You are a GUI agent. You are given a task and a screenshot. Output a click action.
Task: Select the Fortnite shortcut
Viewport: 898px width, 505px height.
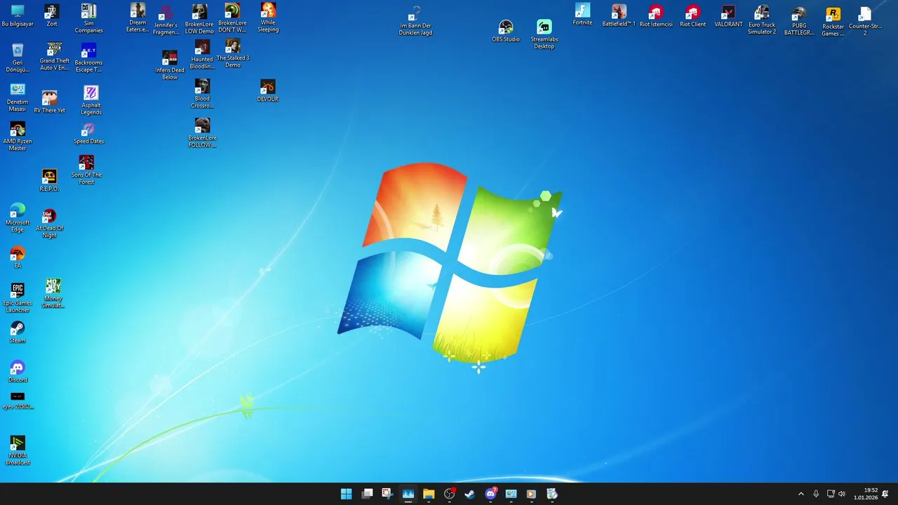582,15
